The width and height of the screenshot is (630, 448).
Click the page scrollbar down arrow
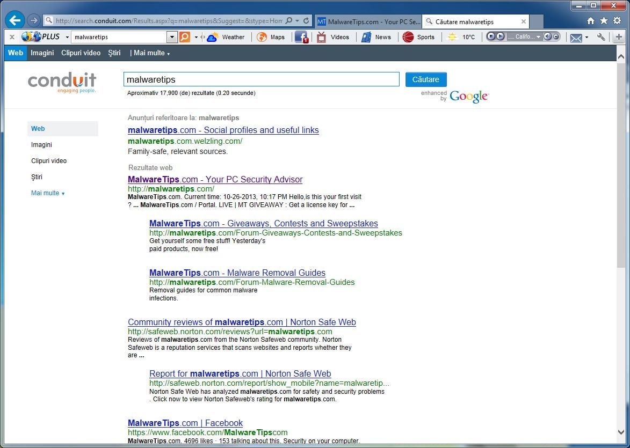(x=621, y=432)
